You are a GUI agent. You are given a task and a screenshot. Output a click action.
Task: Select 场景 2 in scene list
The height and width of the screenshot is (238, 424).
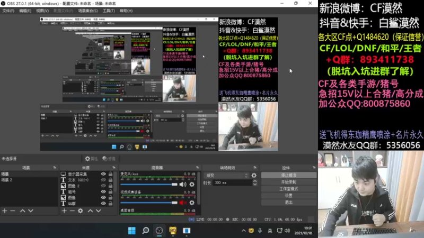tap(29, 180)
